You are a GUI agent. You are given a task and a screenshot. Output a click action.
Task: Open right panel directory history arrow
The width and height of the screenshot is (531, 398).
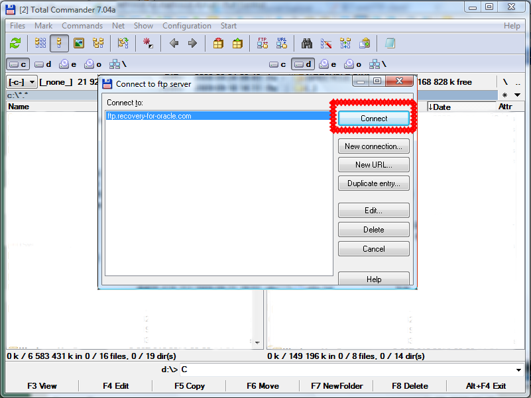pos(517,95)
